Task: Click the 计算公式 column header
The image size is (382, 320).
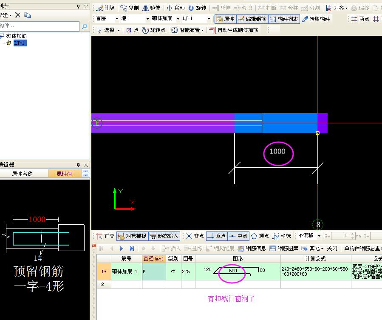Action: coord(315,259)
